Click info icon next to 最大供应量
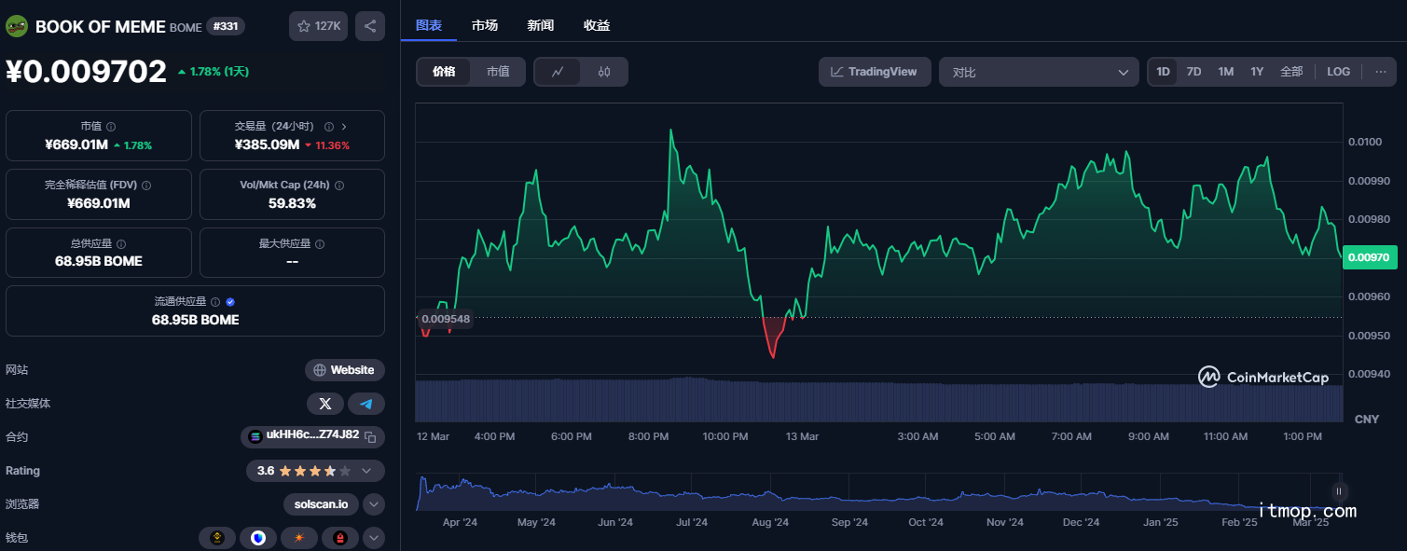 tap(320, 244)
